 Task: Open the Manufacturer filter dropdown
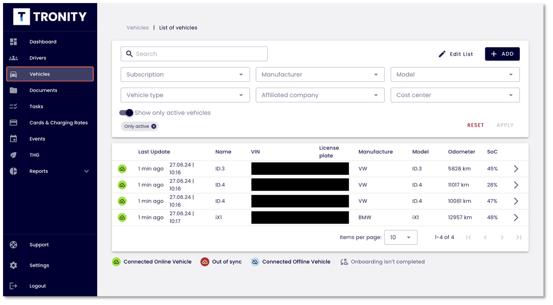(320, 75)
